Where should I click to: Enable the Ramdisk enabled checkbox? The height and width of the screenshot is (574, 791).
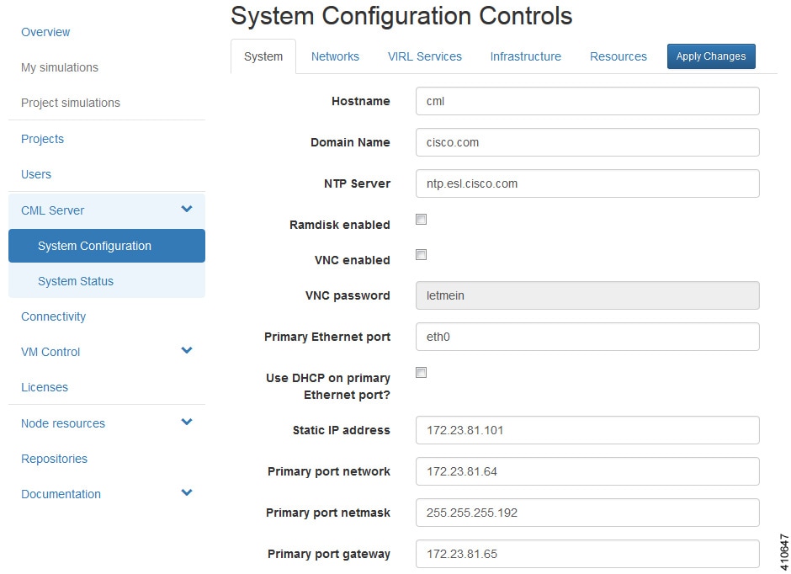click(422, 220)
